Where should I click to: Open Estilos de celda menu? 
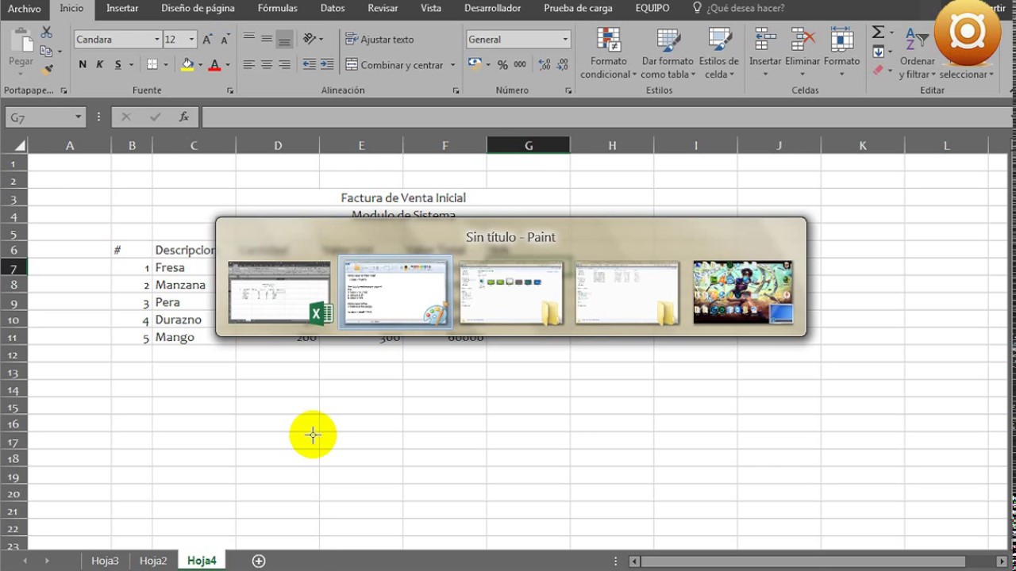click(x=719, y=53)
